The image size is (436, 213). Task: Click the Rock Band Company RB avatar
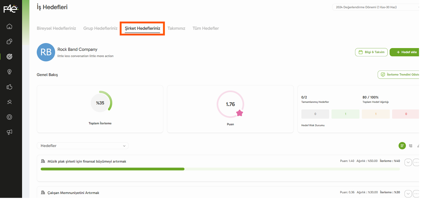[x=46, y=52]
